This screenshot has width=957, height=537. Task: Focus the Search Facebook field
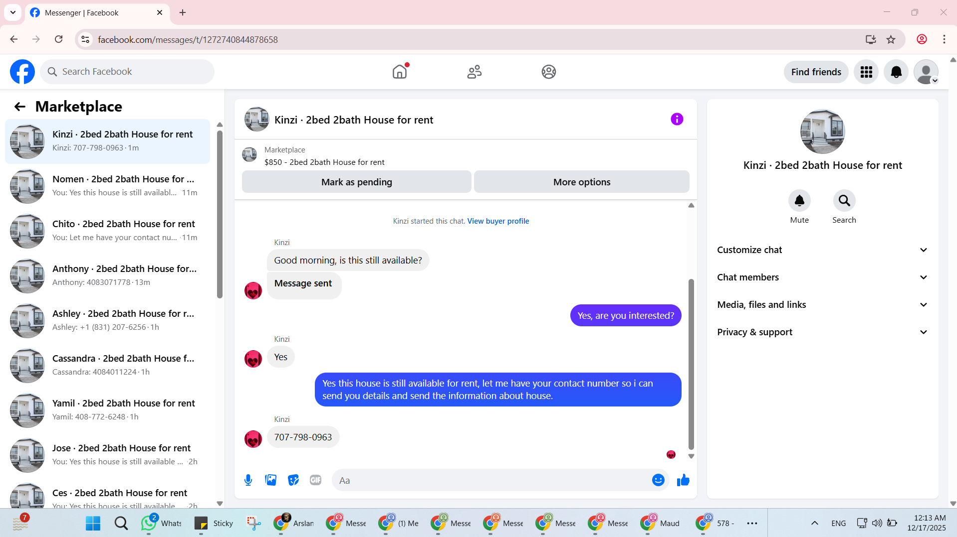(x=127, y=72)
